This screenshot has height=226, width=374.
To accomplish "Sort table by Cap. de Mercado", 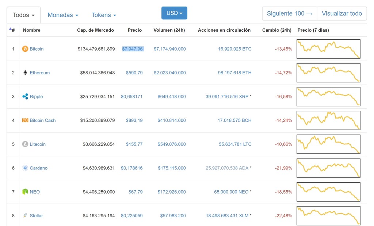I will [x=95, y=30].
